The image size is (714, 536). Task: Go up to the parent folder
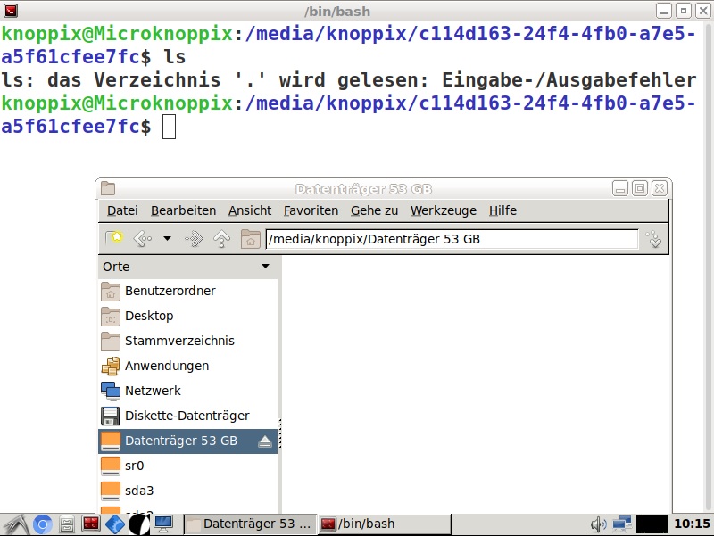222,239
